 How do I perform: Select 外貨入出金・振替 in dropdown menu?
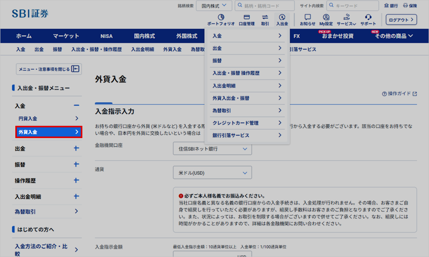pyautogui.click(x=247, y=98)
